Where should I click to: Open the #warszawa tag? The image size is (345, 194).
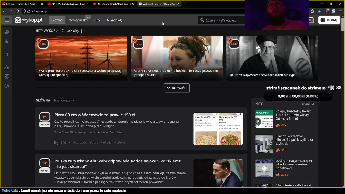point(80,143)
